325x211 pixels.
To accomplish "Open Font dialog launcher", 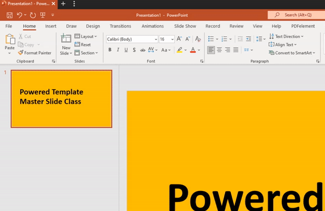I will coord(201,61).
